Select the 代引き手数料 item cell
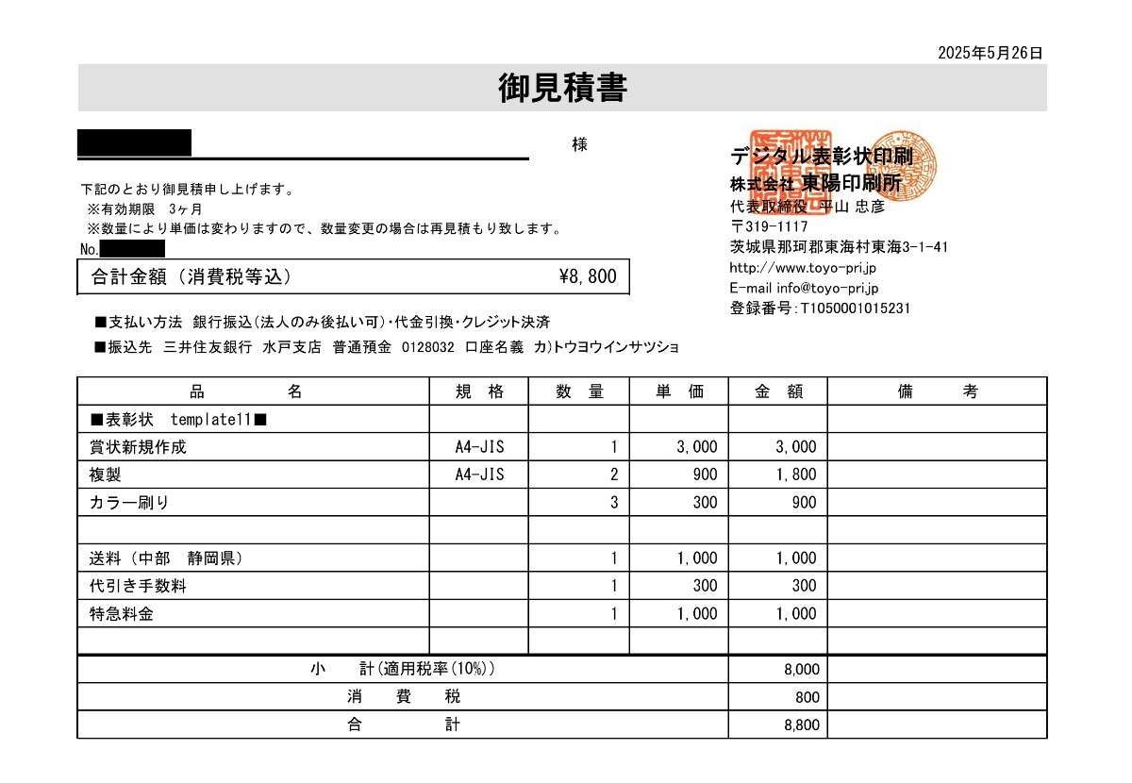 253,586
